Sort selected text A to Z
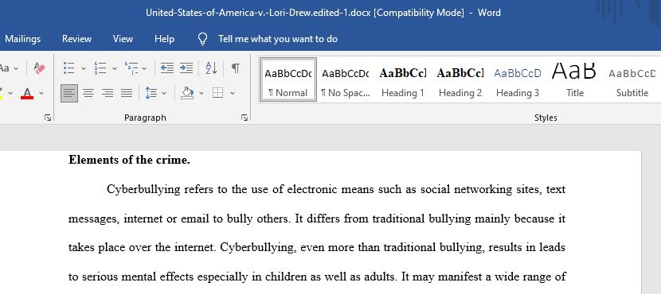The height and width of the screenshot is (294, 661). coord(211,68)
